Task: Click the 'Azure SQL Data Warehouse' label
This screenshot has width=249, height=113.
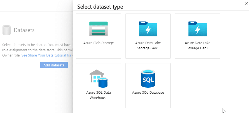Action: tap(98, 95)
